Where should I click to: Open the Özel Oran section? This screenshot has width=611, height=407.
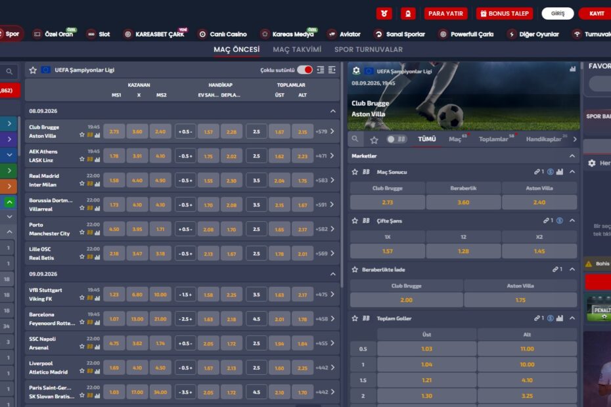coord(55,34)
